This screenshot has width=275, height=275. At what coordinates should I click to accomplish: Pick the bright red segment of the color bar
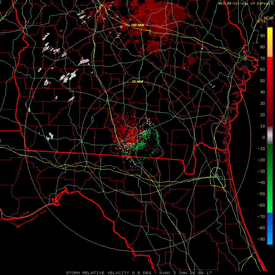pyautogui.click(x=270, y=67)
